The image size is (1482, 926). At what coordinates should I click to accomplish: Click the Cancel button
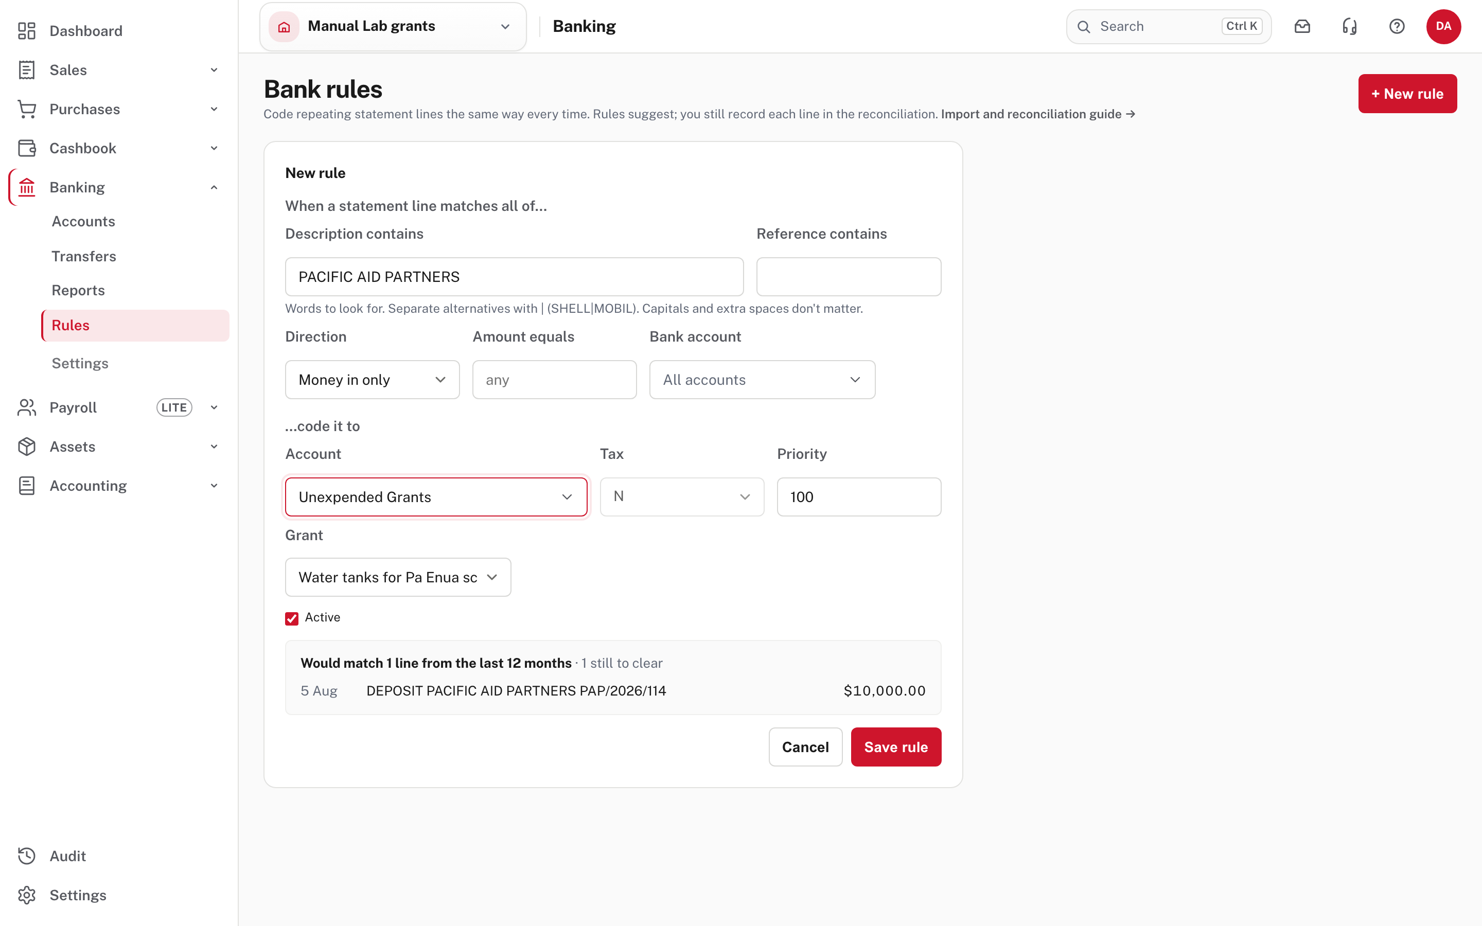click(x=805, y=746)
